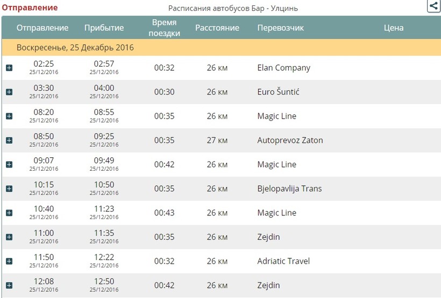Click the share icon at top right
The height and width of the screenshot is (298, 441).
tap(433, 6)
